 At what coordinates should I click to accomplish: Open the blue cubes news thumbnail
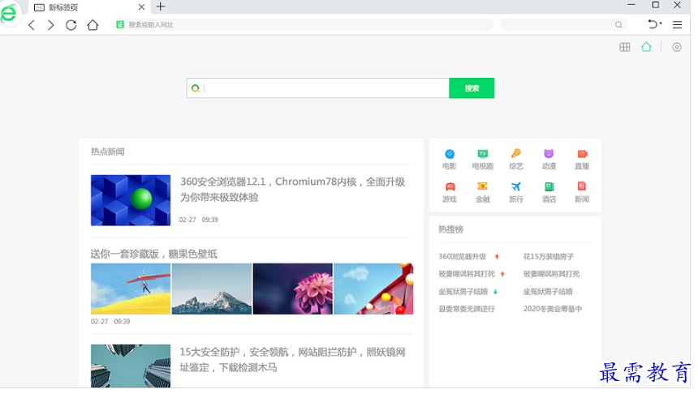pos(131,200)
